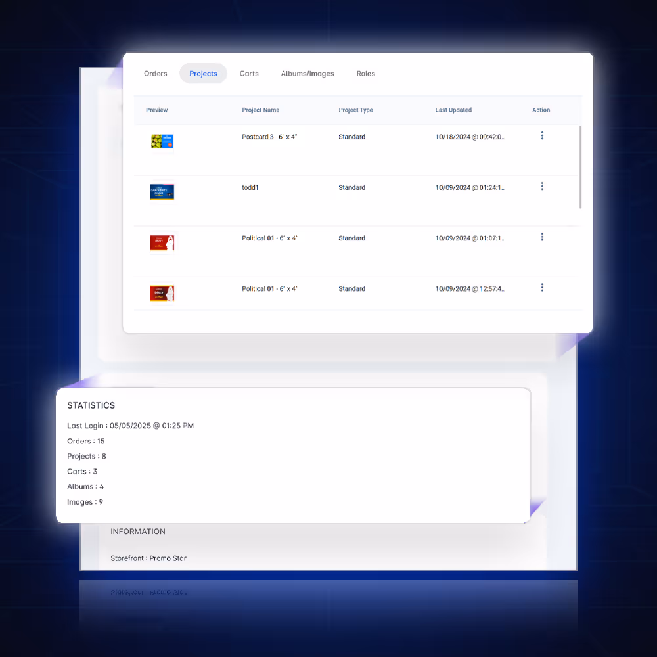
Task: Open the Albums/Images tab
Action: coord(307,74)
